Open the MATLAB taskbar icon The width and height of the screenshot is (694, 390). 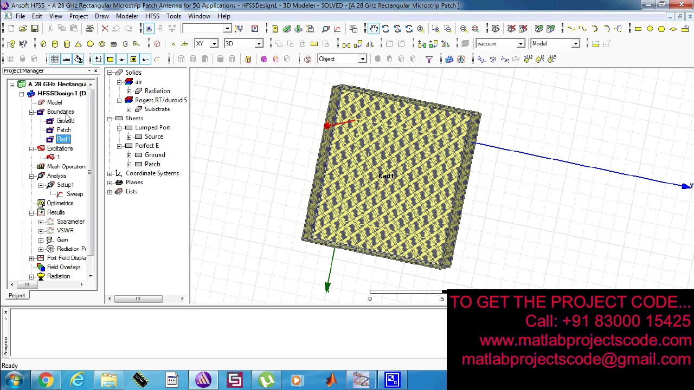(330, 380)
